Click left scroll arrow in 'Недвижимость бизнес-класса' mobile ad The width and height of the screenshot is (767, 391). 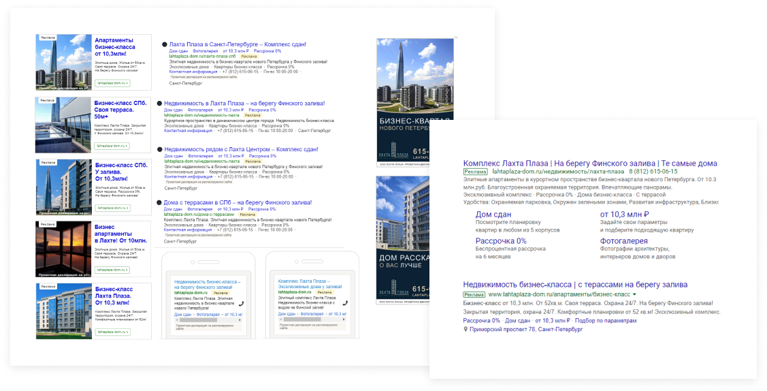tap(176, 320)
